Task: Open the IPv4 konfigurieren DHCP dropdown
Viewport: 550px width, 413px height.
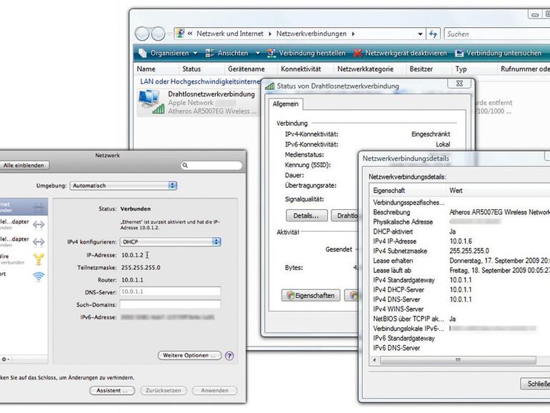Action: [x=170, y=242]
